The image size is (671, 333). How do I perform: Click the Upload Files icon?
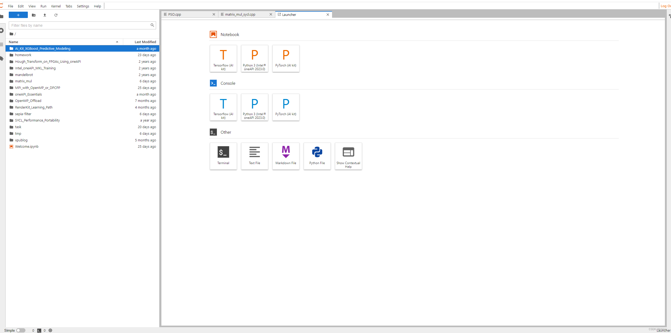pyautogui.click(x=45, y=15)
